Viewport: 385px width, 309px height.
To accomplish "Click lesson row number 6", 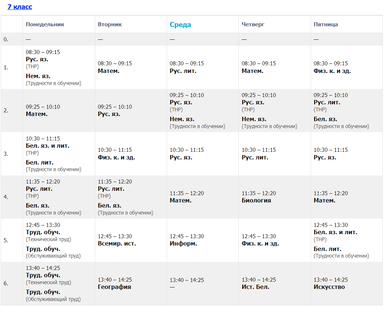I will click(x=6, y=283).
